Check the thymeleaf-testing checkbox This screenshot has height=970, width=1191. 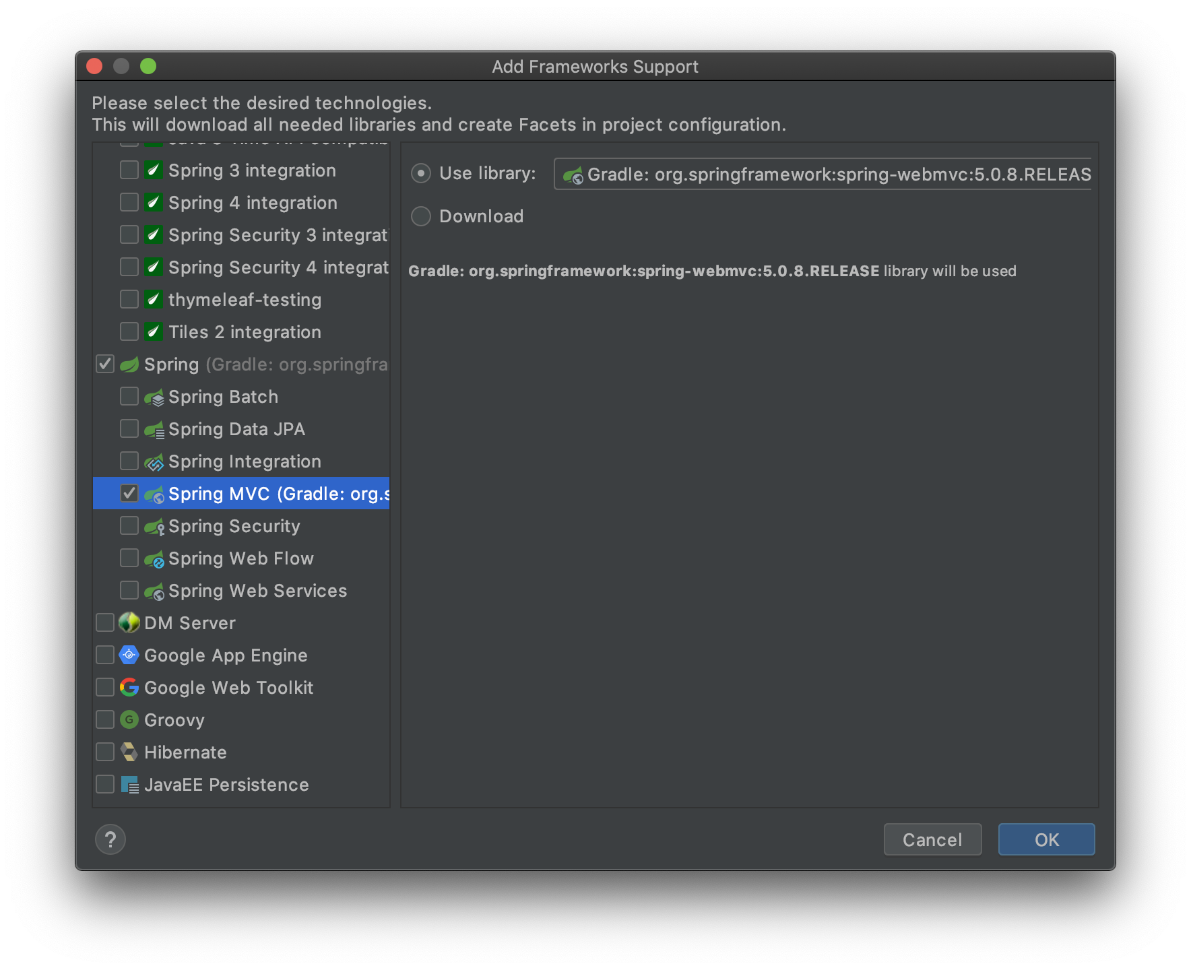coord(129,299)
